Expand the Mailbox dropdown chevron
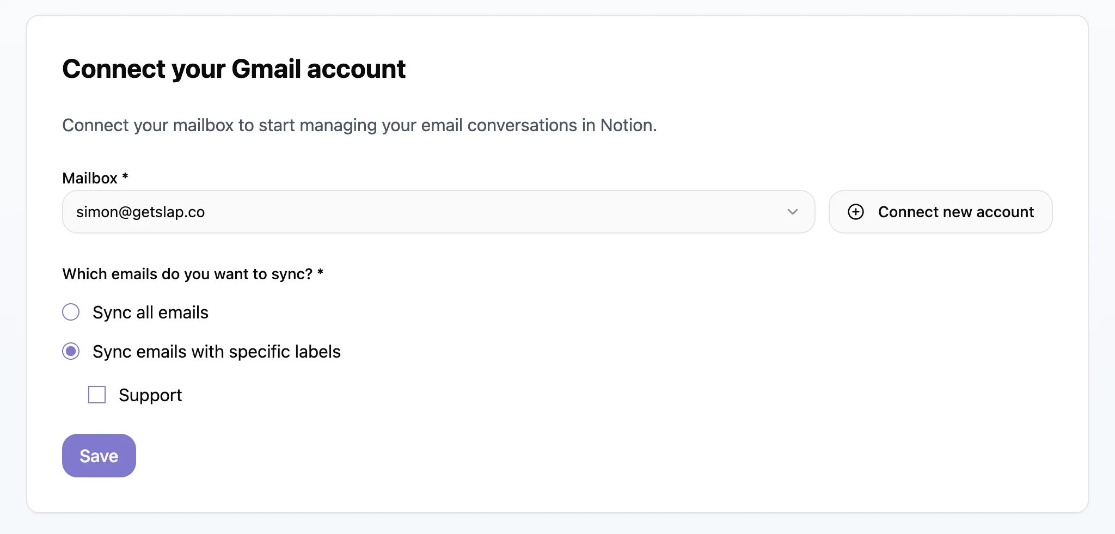 tap(792, 212)
